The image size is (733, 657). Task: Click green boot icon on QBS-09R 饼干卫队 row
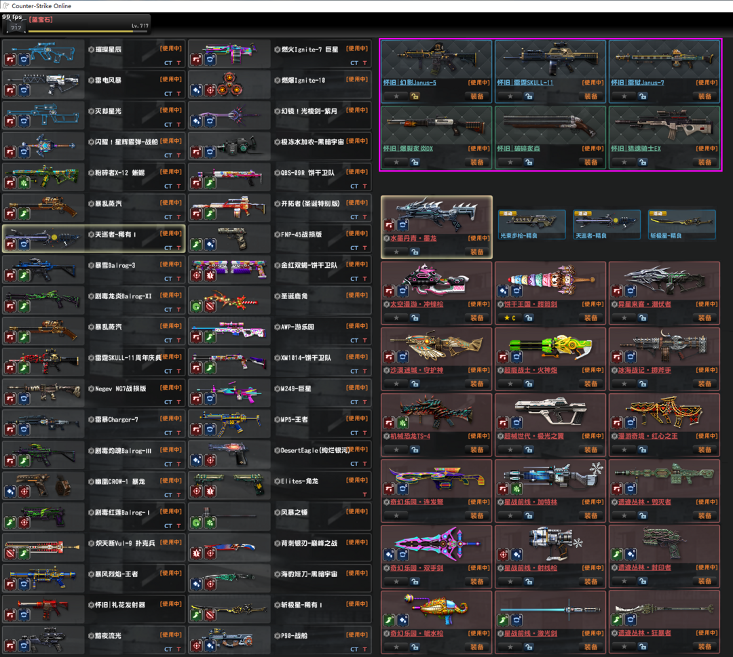tap(210, 182)
